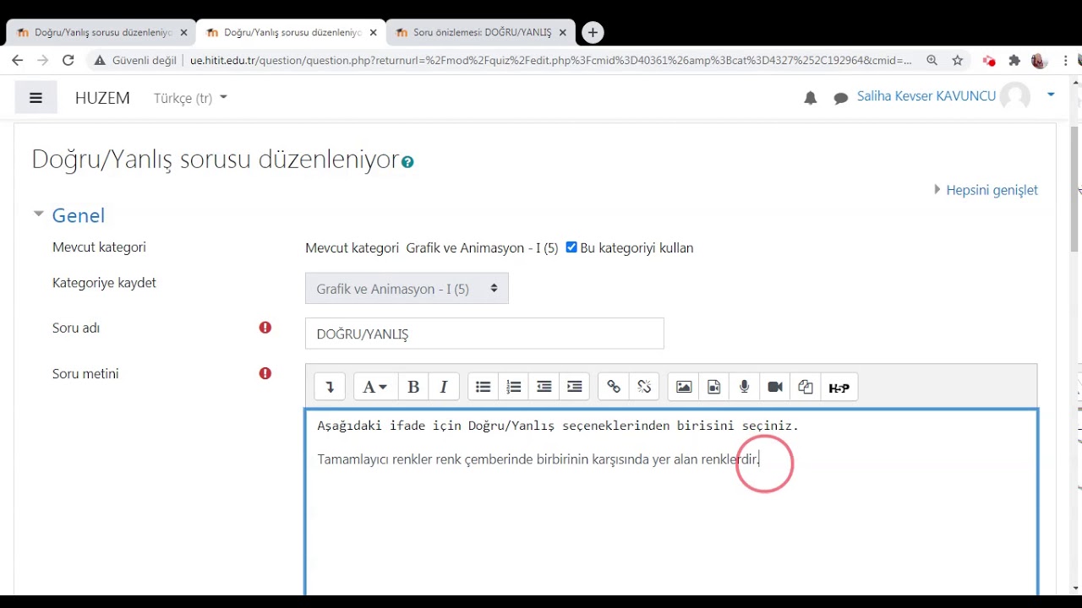
Task: Click Soru metini required field icon
Action: pos(265,373)
